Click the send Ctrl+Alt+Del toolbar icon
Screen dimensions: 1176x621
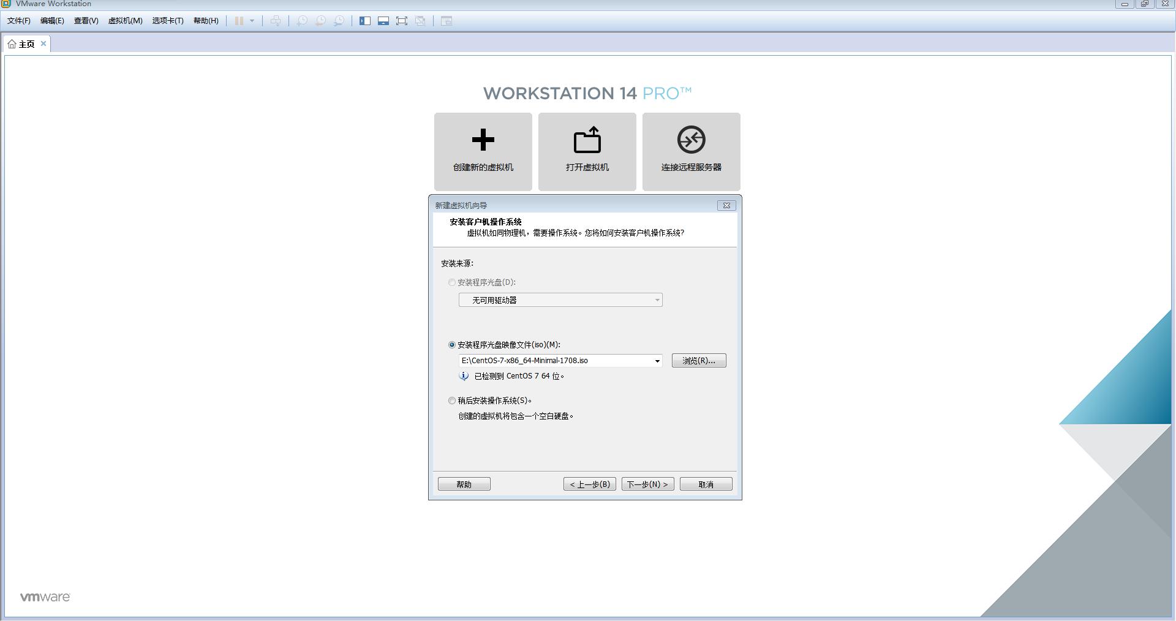(276, 21)
